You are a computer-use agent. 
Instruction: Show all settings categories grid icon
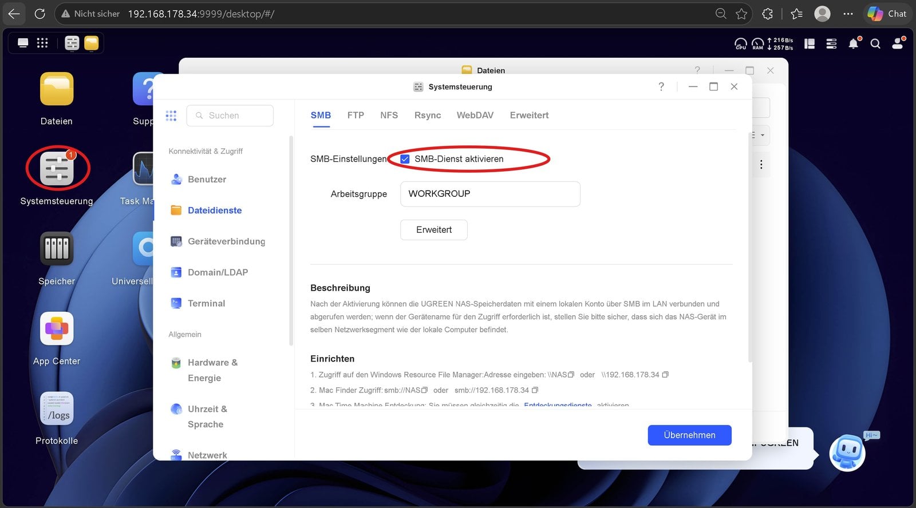(x=171, y=116)
